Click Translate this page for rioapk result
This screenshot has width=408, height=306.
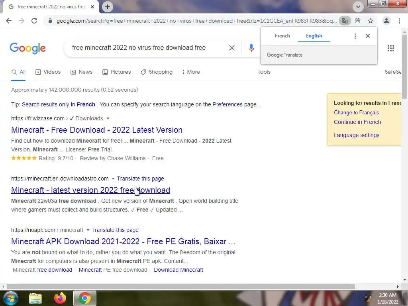pyautogui.click(x=115, y=230)
